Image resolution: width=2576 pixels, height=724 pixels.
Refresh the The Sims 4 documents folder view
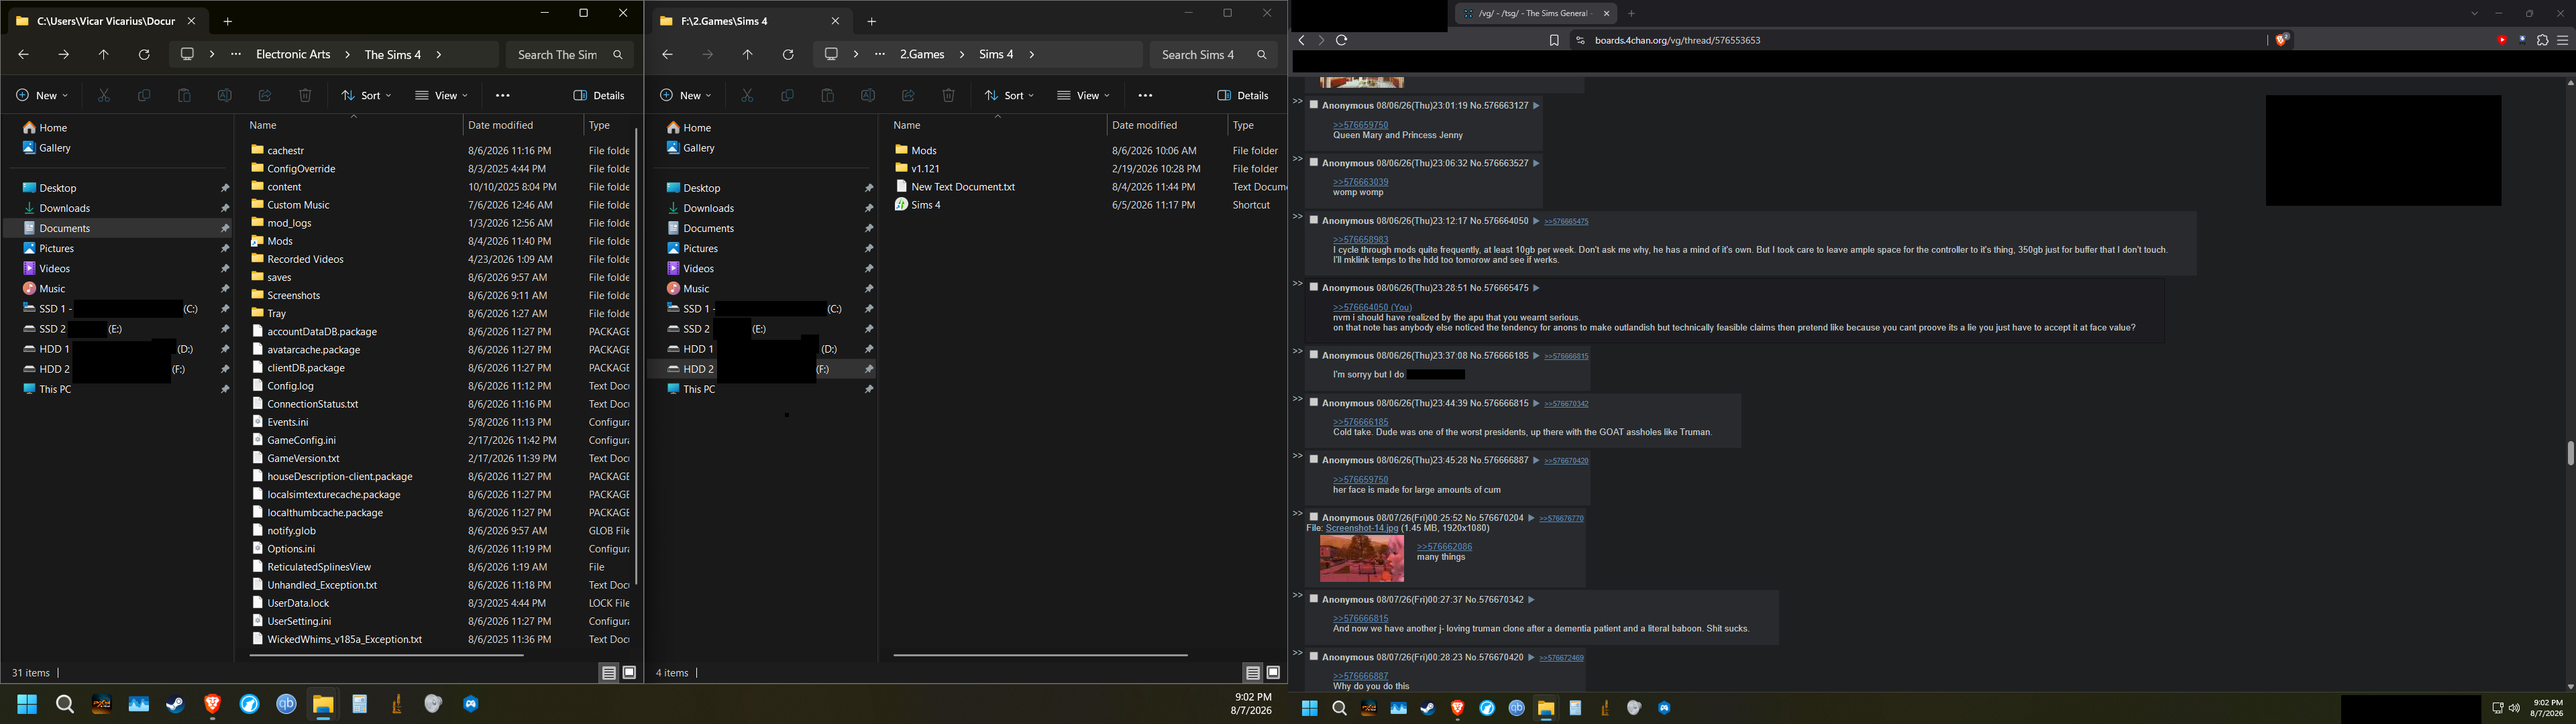tap(144, 55)
